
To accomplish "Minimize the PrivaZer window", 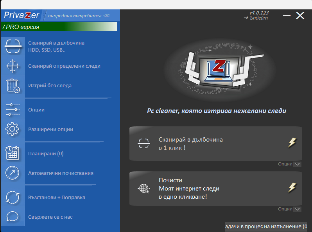I will click(287, 15).
